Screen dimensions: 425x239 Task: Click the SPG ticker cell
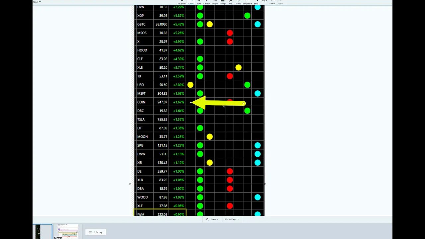[x=145, y=145]
